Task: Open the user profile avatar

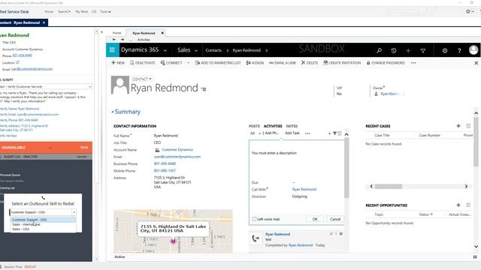Action: tap(473, 50)
